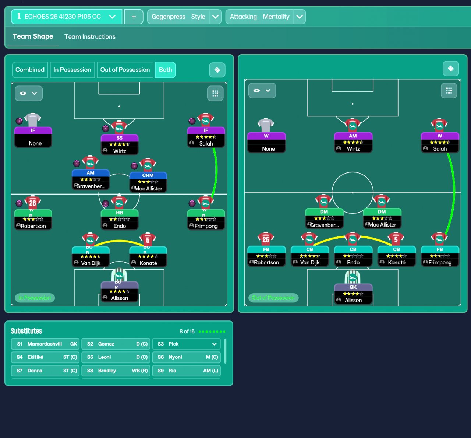
Task: Expand the ECHOES 26 41230 P105 CC tactic dropdown
Action: (x=67, y=17)
